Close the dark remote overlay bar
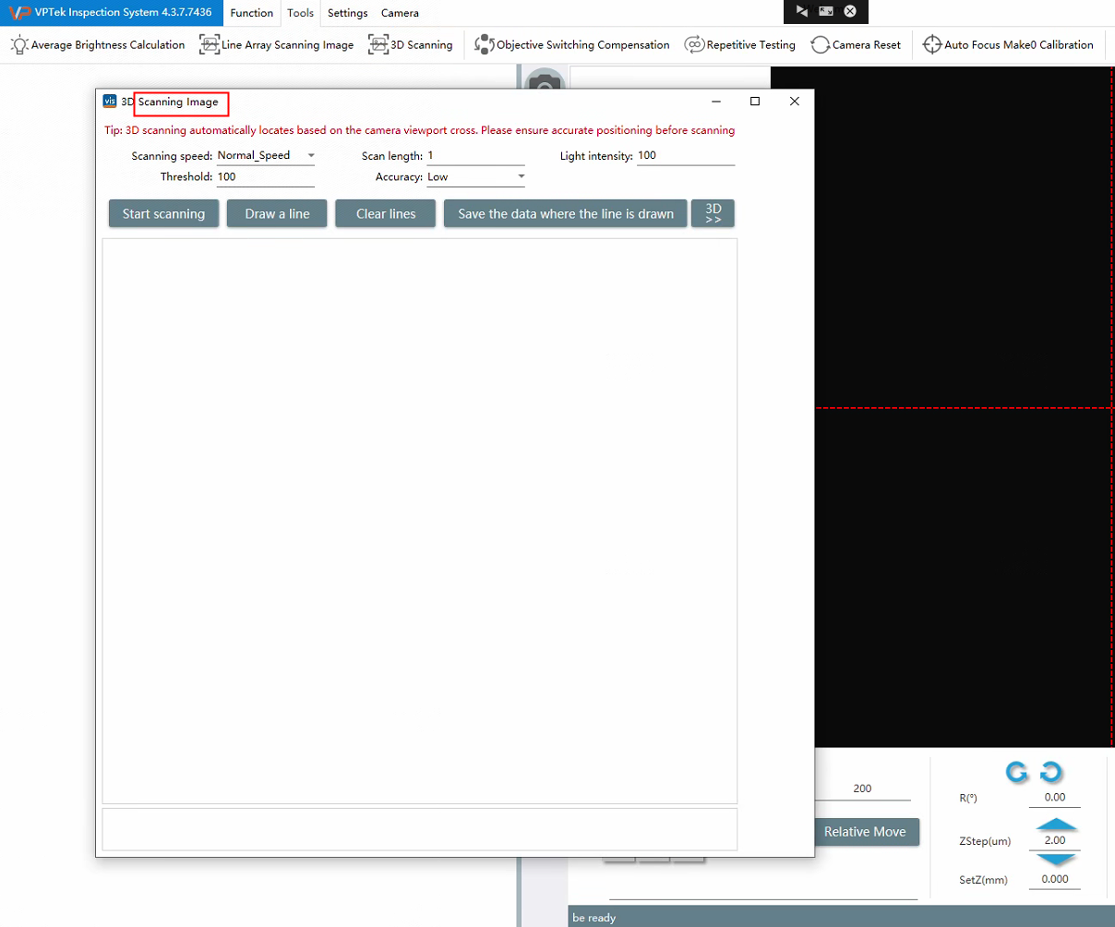 click(850, 11)
